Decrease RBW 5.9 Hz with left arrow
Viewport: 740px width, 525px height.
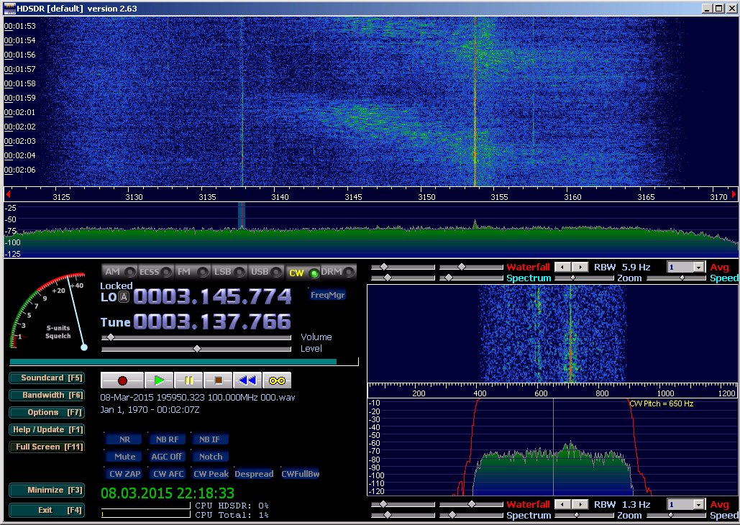click(562, 268)
